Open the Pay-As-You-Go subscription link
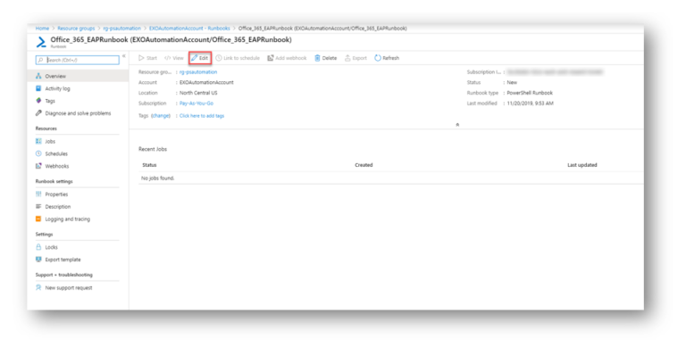 197,103
